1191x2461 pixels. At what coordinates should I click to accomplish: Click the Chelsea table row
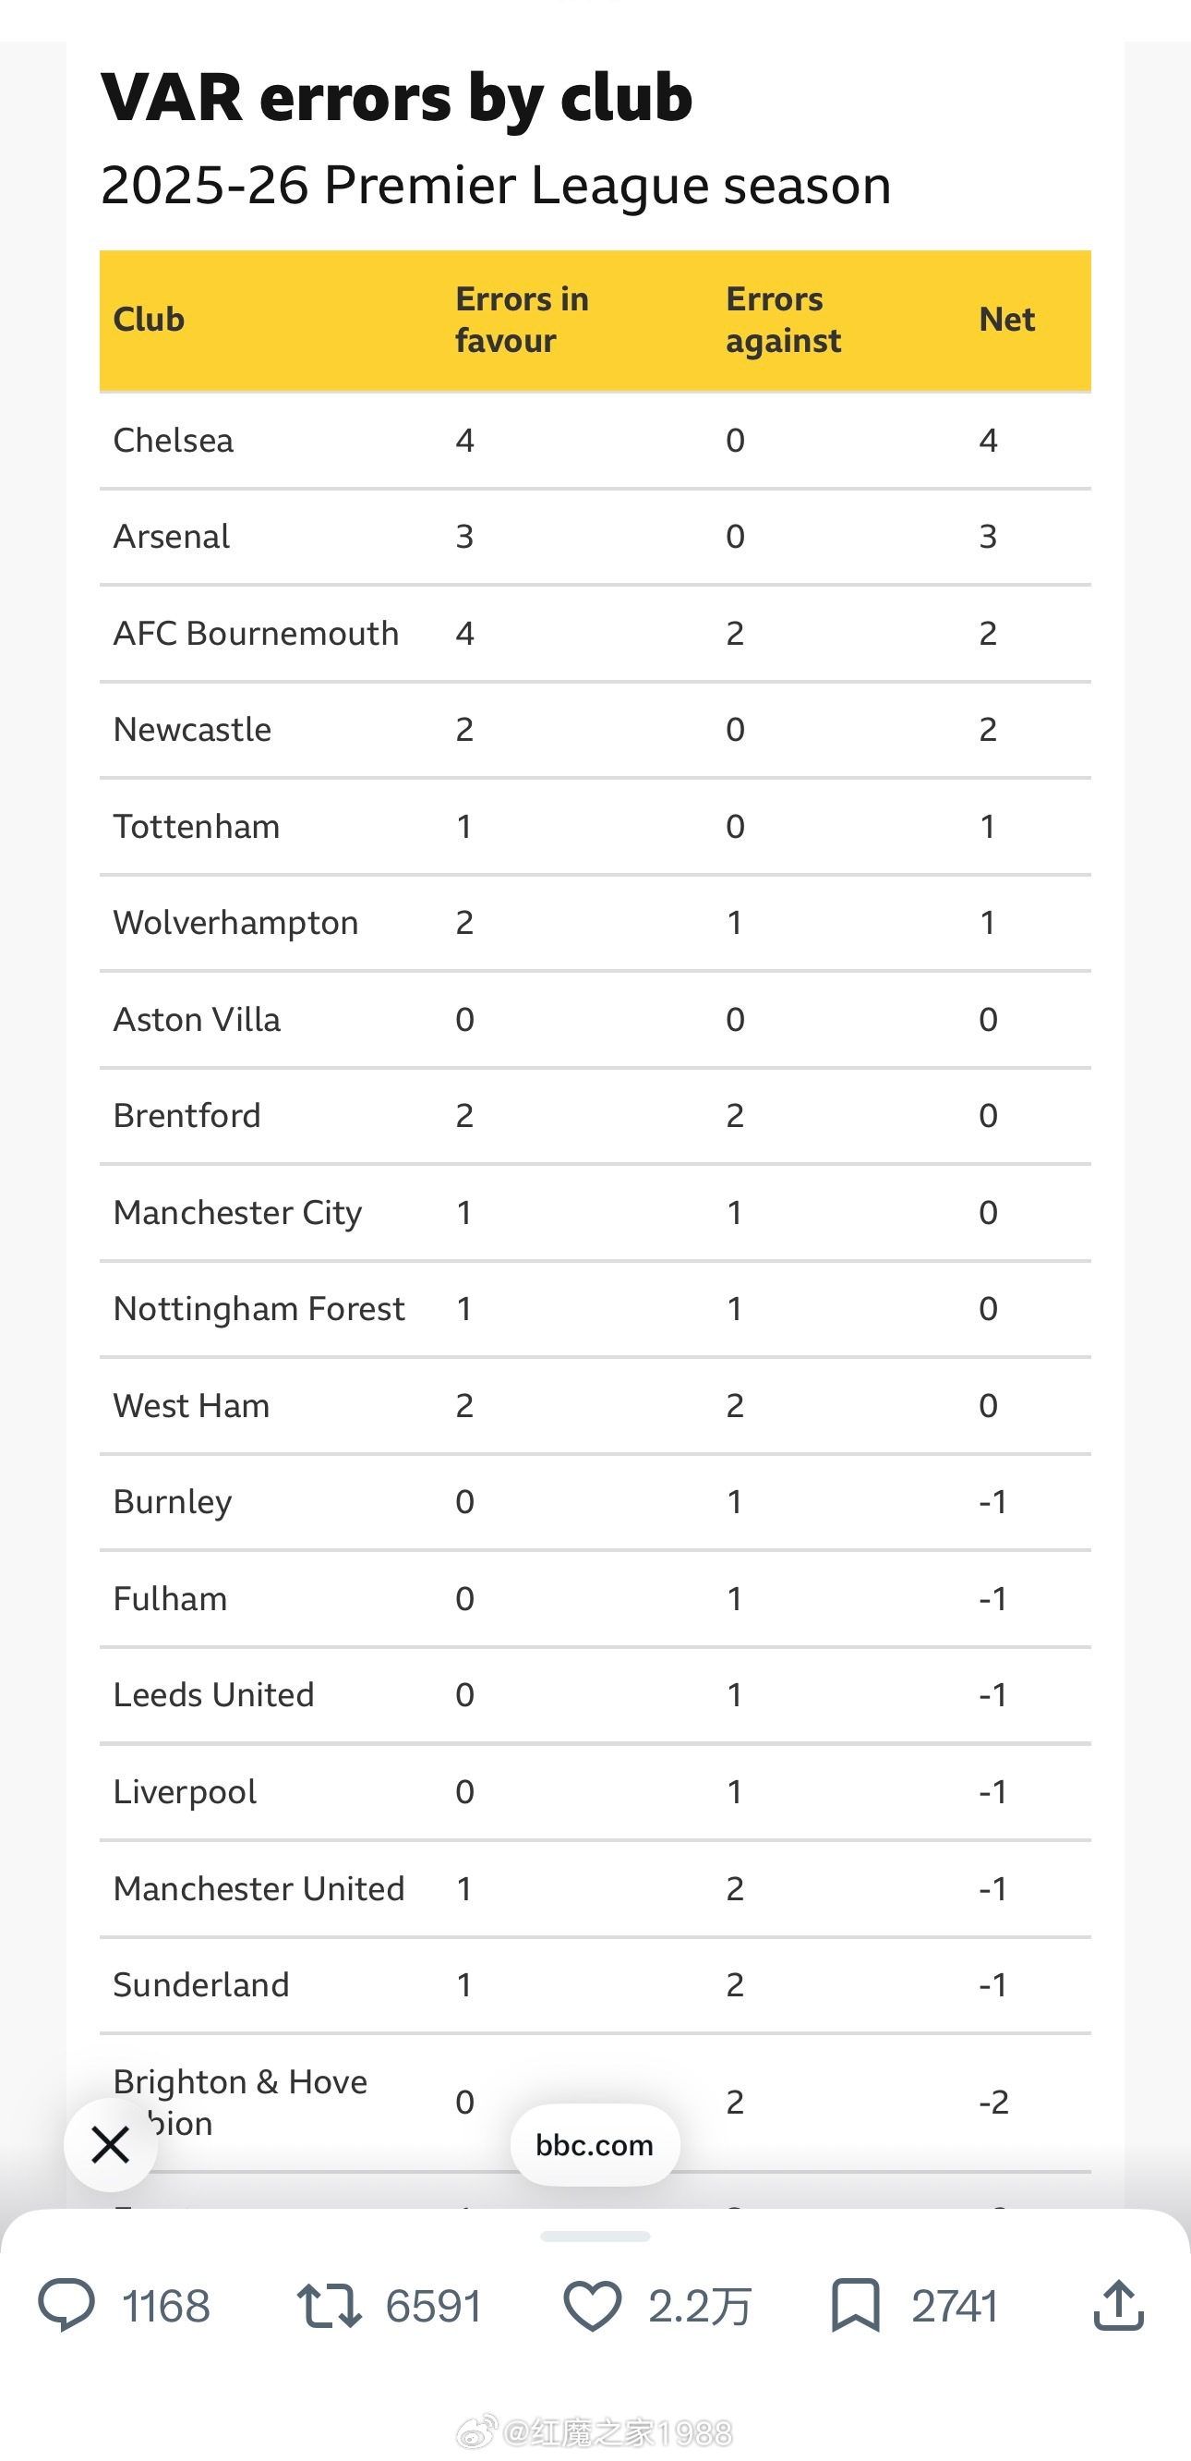click(x=595, y=441)
